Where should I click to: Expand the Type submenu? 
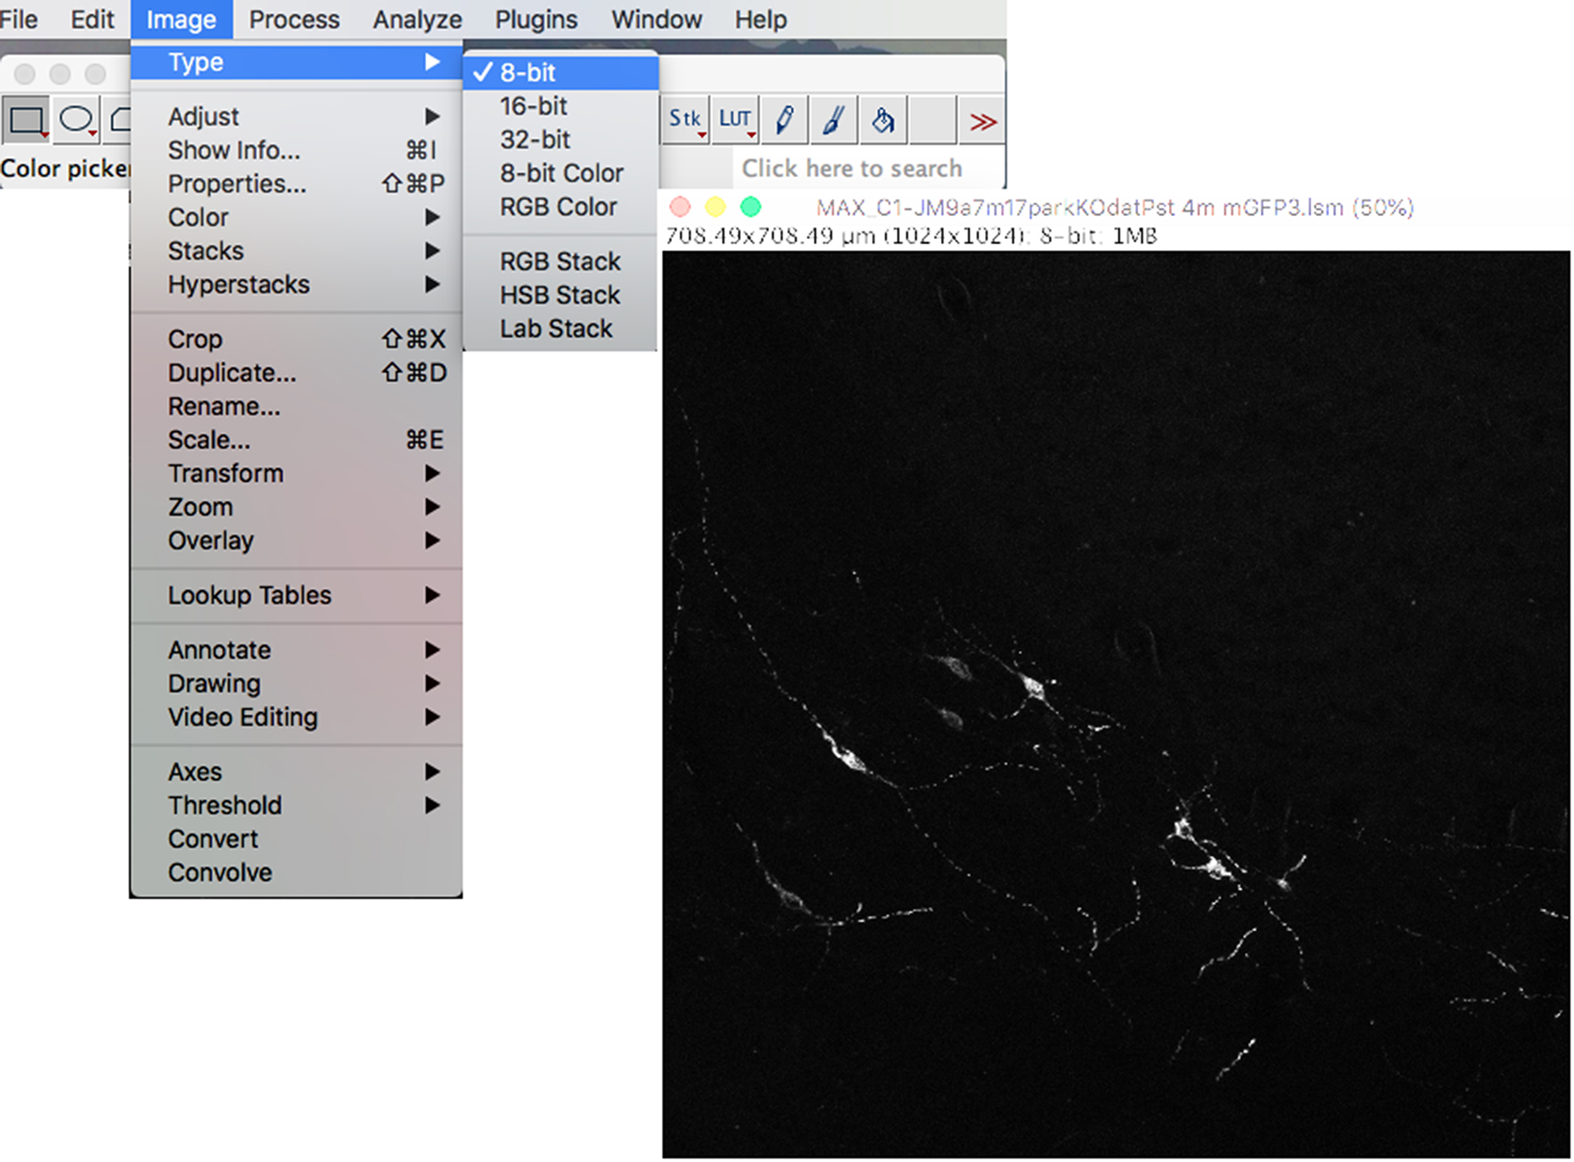(x=297, y=62)
